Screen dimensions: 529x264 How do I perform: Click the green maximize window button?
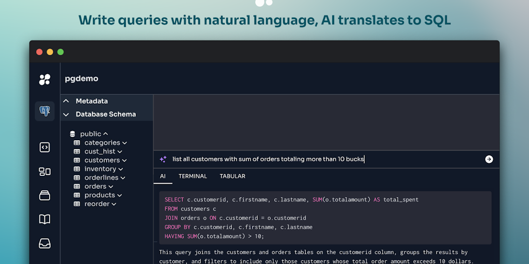pyautogui.click(x=60, y=52)
